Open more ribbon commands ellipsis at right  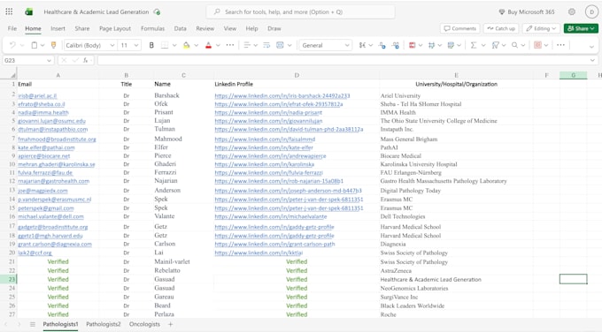560,45
